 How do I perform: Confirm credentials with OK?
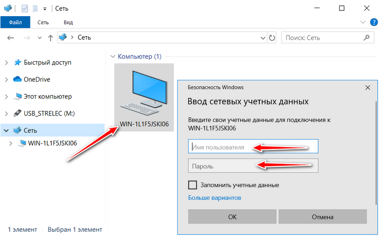pos(232,217)
